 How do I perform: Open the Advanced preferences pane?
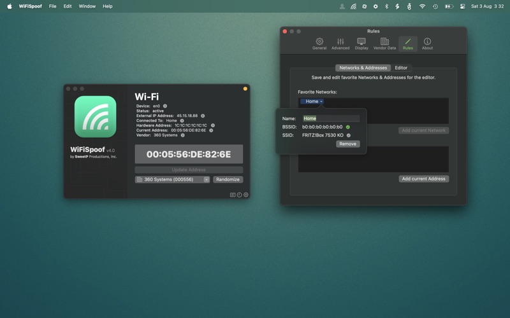point(340,44)
